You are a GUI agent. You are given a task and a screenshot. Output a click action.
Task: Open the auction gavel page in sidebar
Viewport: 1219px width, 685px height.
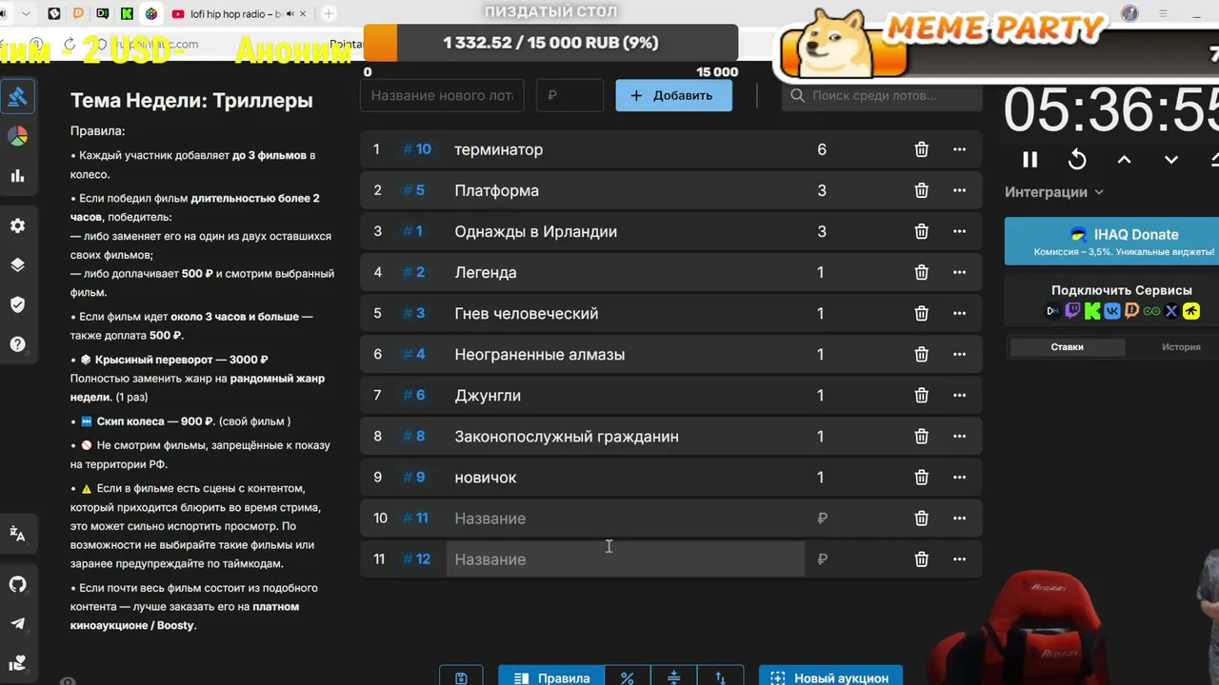(17, 97)
